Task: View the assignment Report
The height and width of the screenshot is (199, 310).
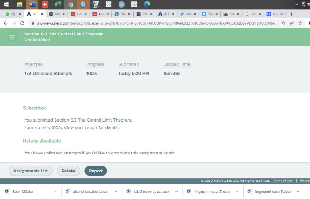Action: point(96,171)
